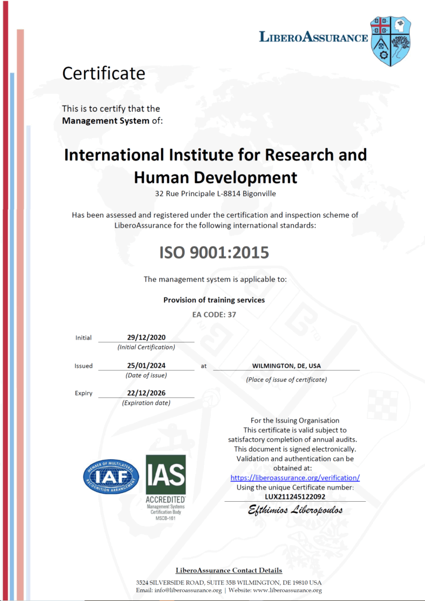Select the address '32 Rue Principale L-8814 Bigonville'
Screen dimensions: 425x601
pyautogui.click(x=216, y=194)
